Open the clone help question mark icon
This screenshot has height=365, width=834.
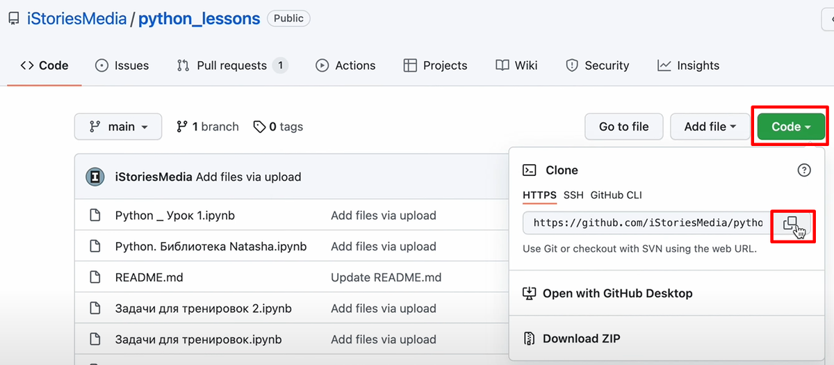tap(804, 170)
